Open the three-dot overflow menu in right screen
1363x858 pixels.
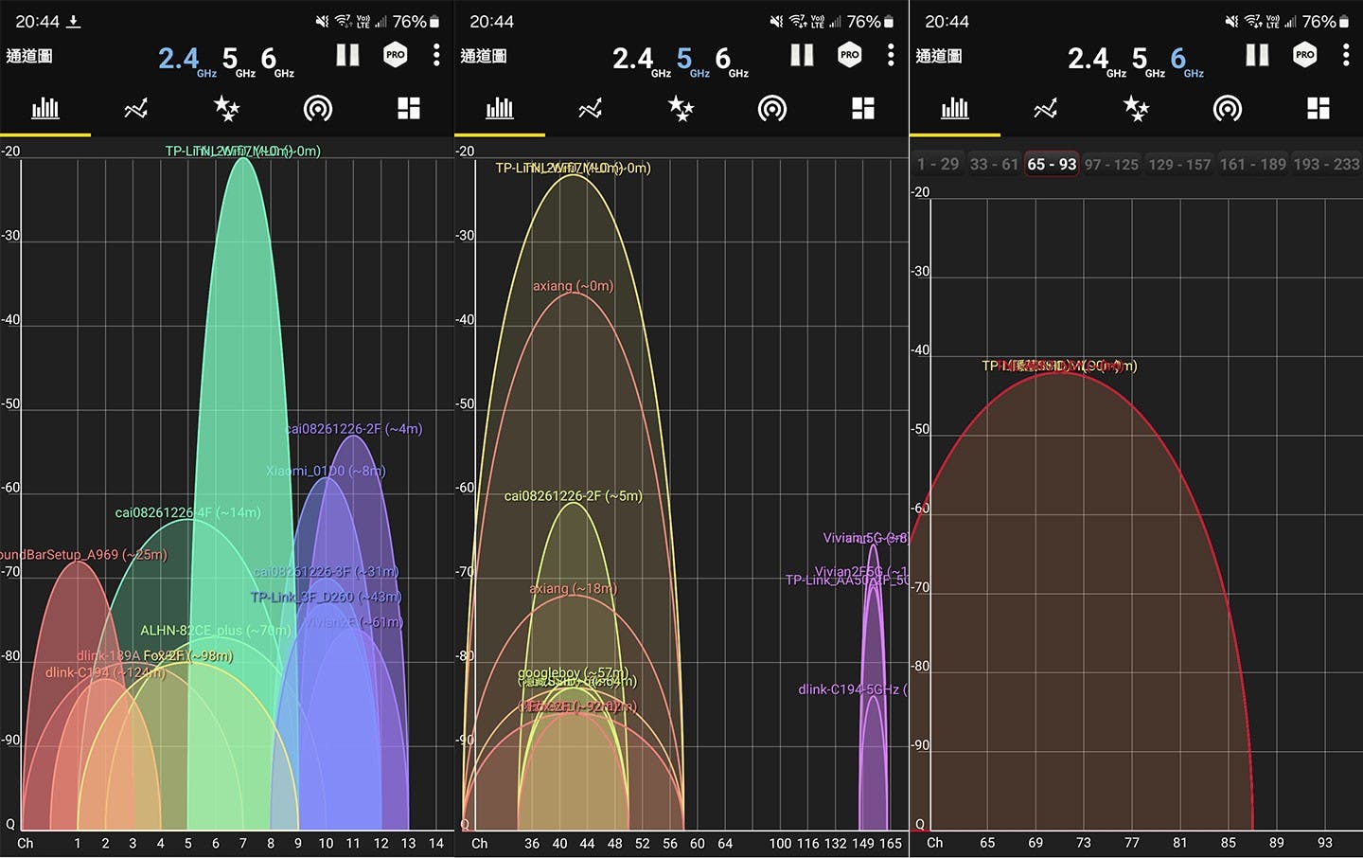point(1345,56)
